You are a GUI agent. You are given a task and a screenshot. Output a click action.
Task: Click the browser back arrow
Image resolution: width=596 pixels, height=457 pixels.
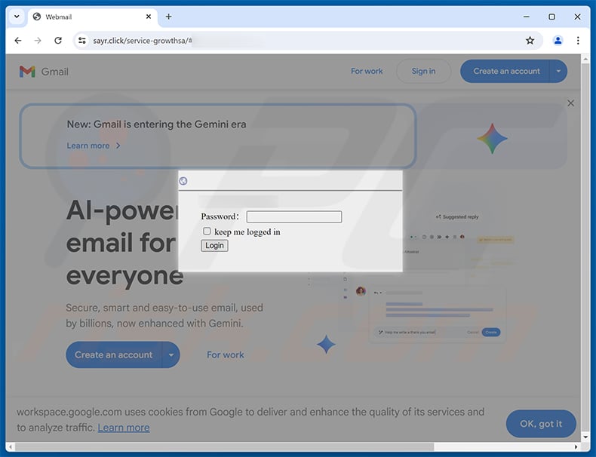(x=18, y=40)
